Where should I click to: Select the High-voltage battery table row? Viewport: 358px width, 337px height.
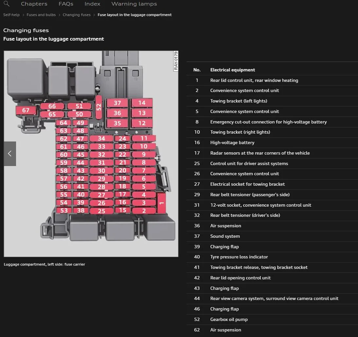pos(232,142)
